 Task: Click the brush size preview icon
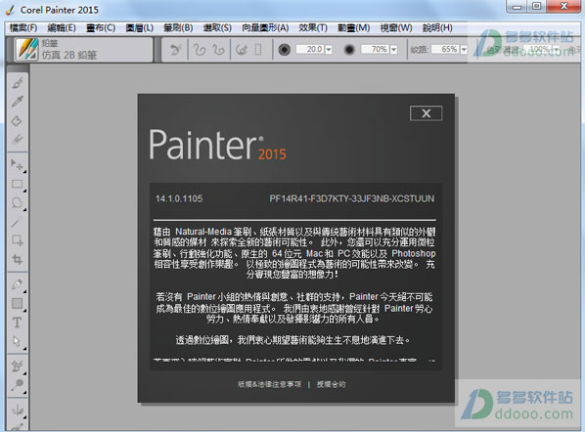(x=285, y=49)
